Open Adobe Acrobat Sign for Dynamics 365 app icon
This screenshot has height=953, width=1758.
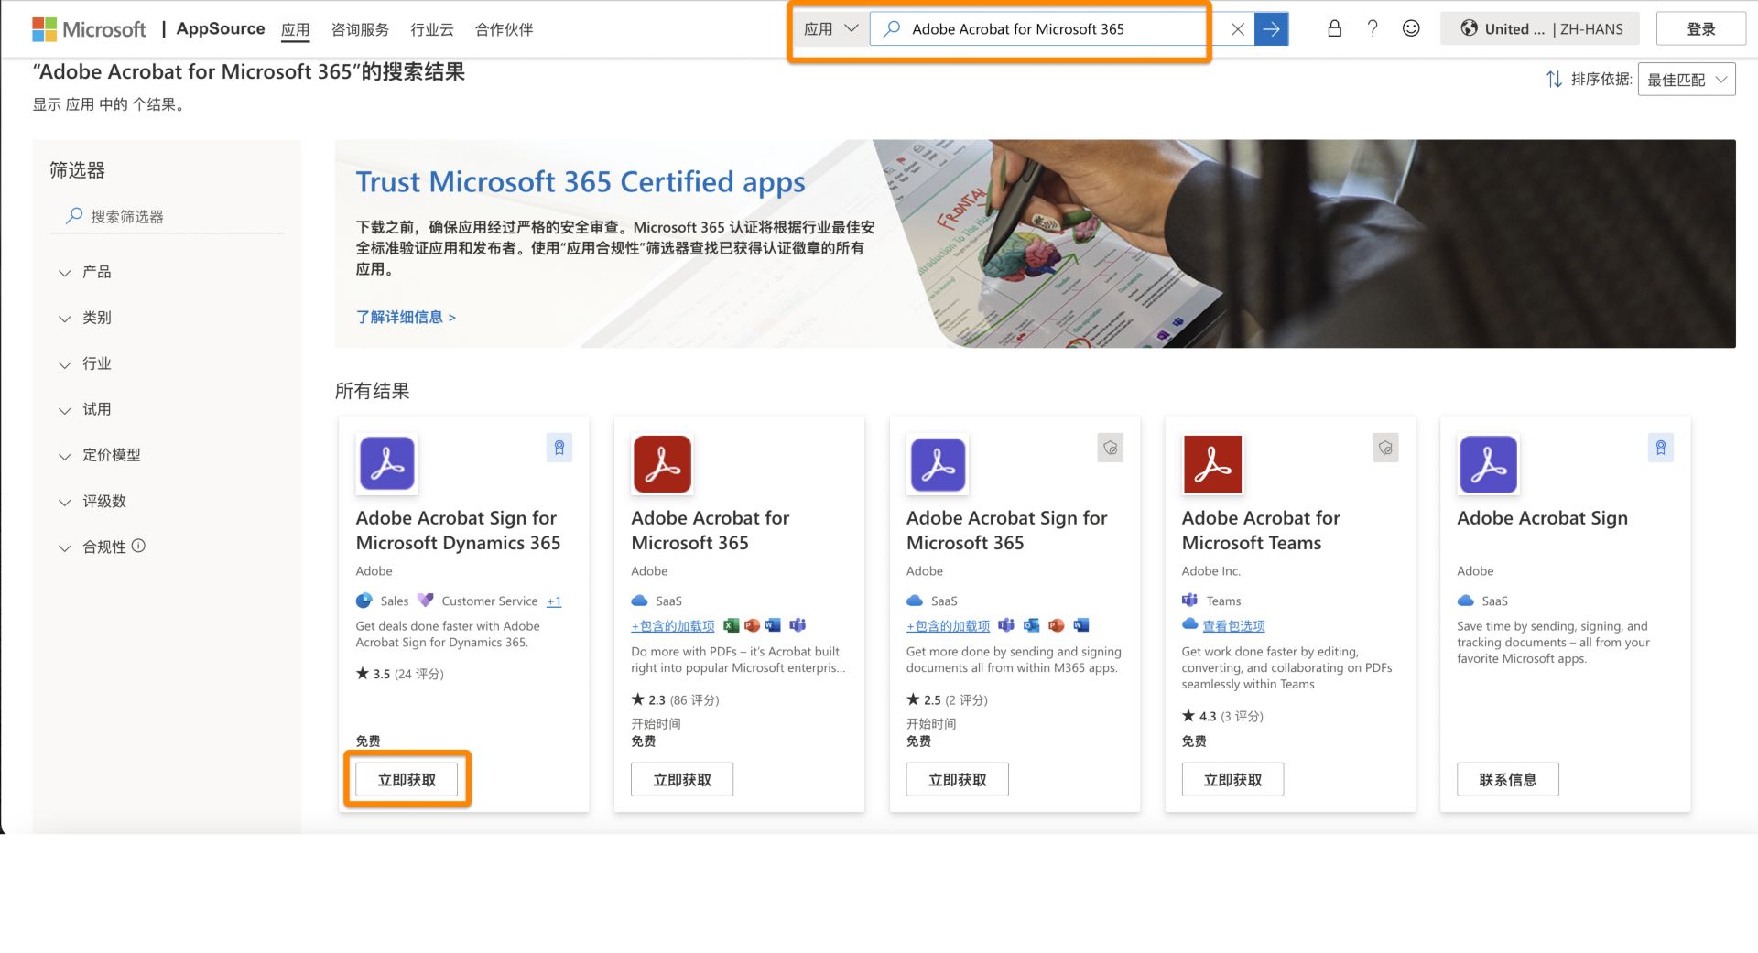387,464
